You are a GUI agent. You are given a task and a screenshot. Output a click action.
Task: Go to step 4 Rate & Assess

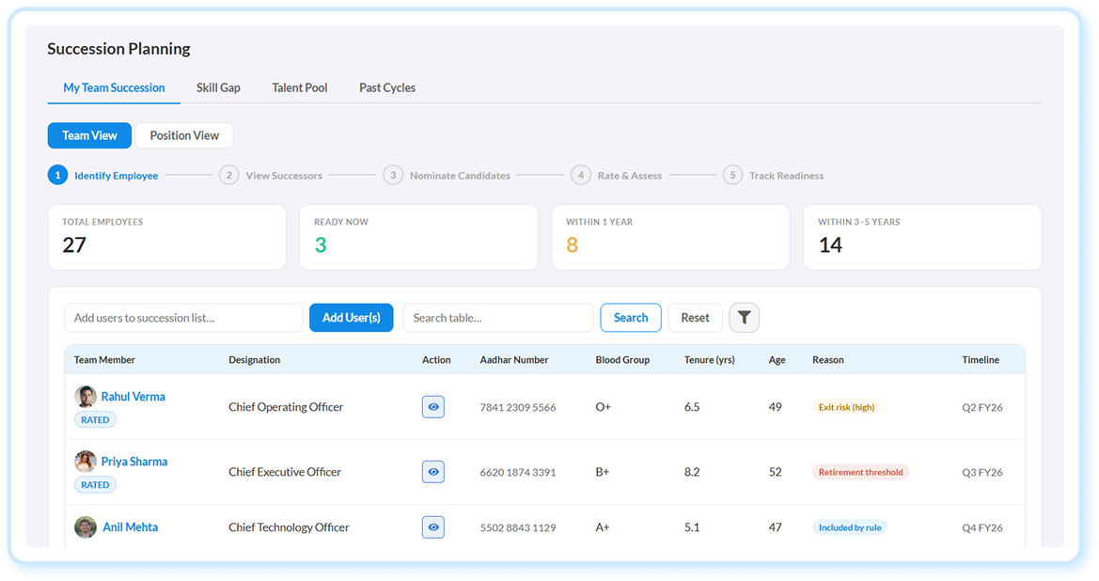[x=616, y=175]
